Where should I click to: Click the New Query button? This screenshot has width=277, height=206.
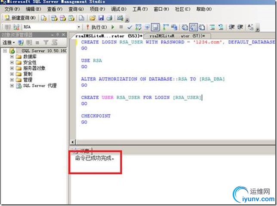coord(20,18)
